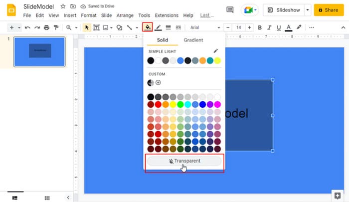This screenshot has height=202, width=349.
Task: Pick the yellow Simple Light theme swatch
Action: tap(217, 60)
